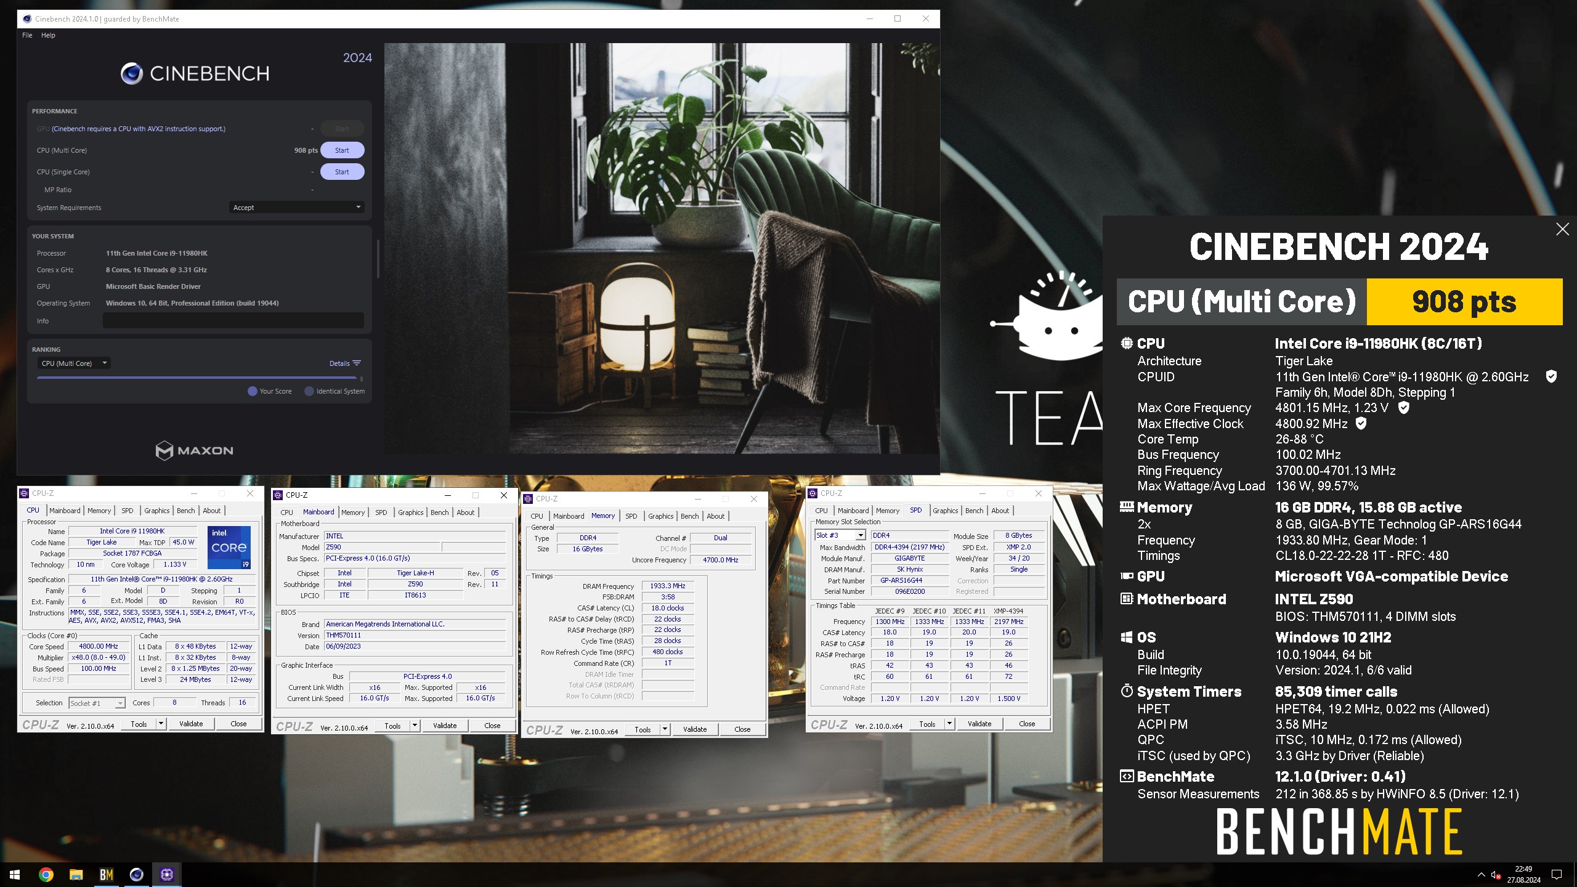
Task: Click DRAM Frequency value 1933.3 MHz
Action: (x=668, y=586)
